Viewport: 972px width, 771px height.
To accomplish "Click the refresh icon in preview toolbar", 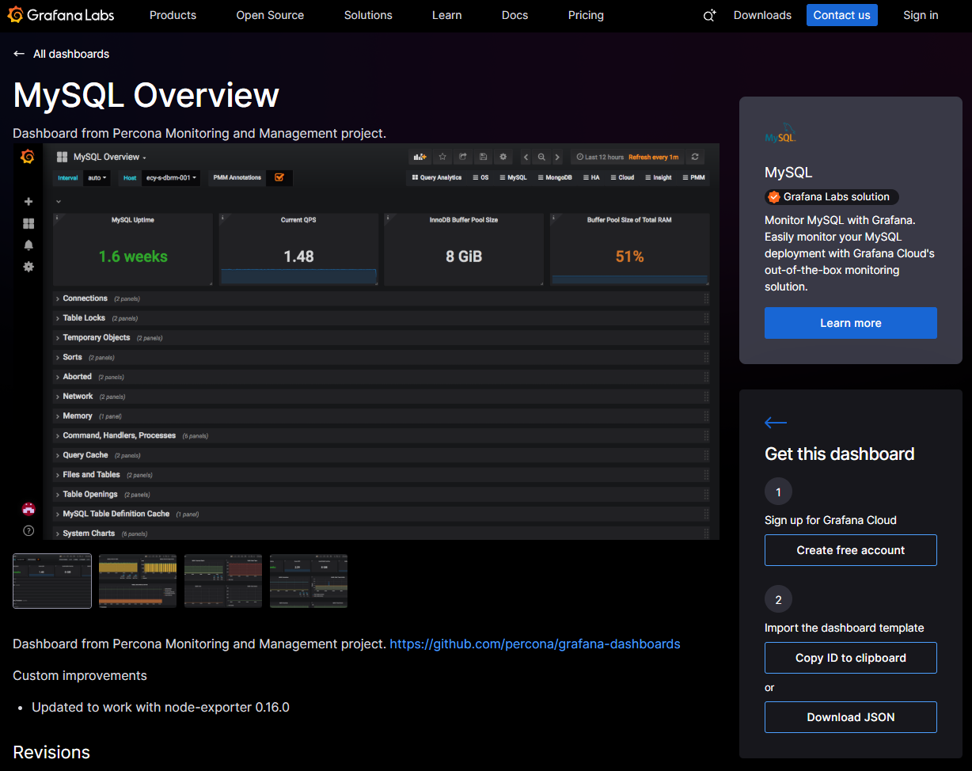I will pyautogui.click(x=695, y=157).
